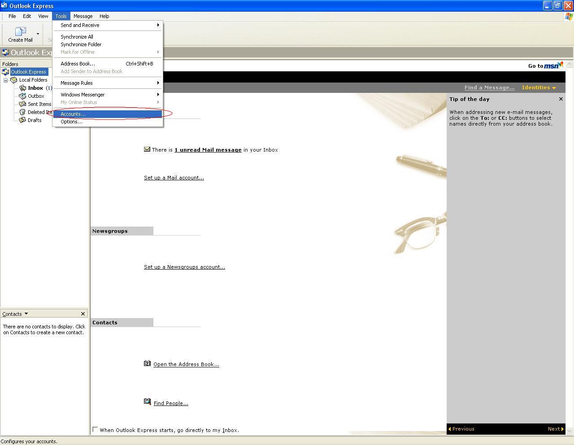Click the Find People icon
574x445 pixels.
[147, 402]
